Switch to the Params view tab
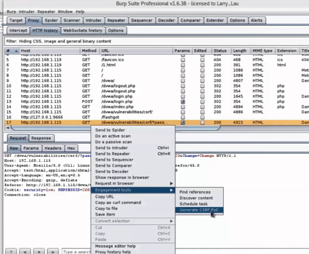 click(x=31, y=148)
